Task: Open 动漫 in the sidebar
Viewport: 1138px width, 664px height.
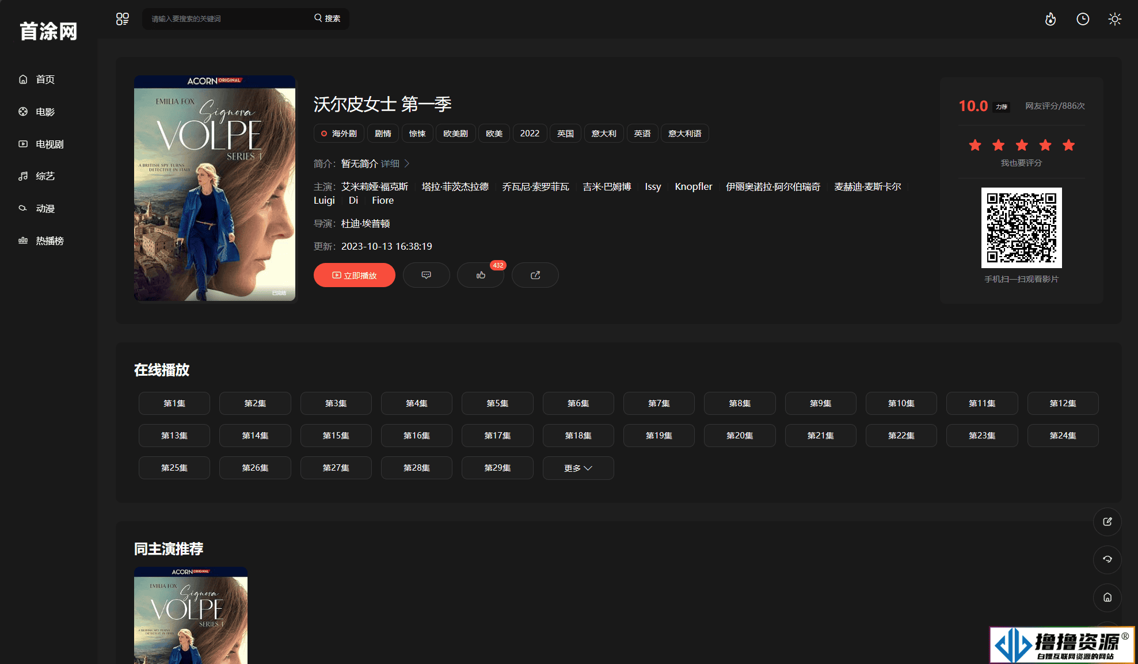Action: pyautogui.click(x=37, y=208)
